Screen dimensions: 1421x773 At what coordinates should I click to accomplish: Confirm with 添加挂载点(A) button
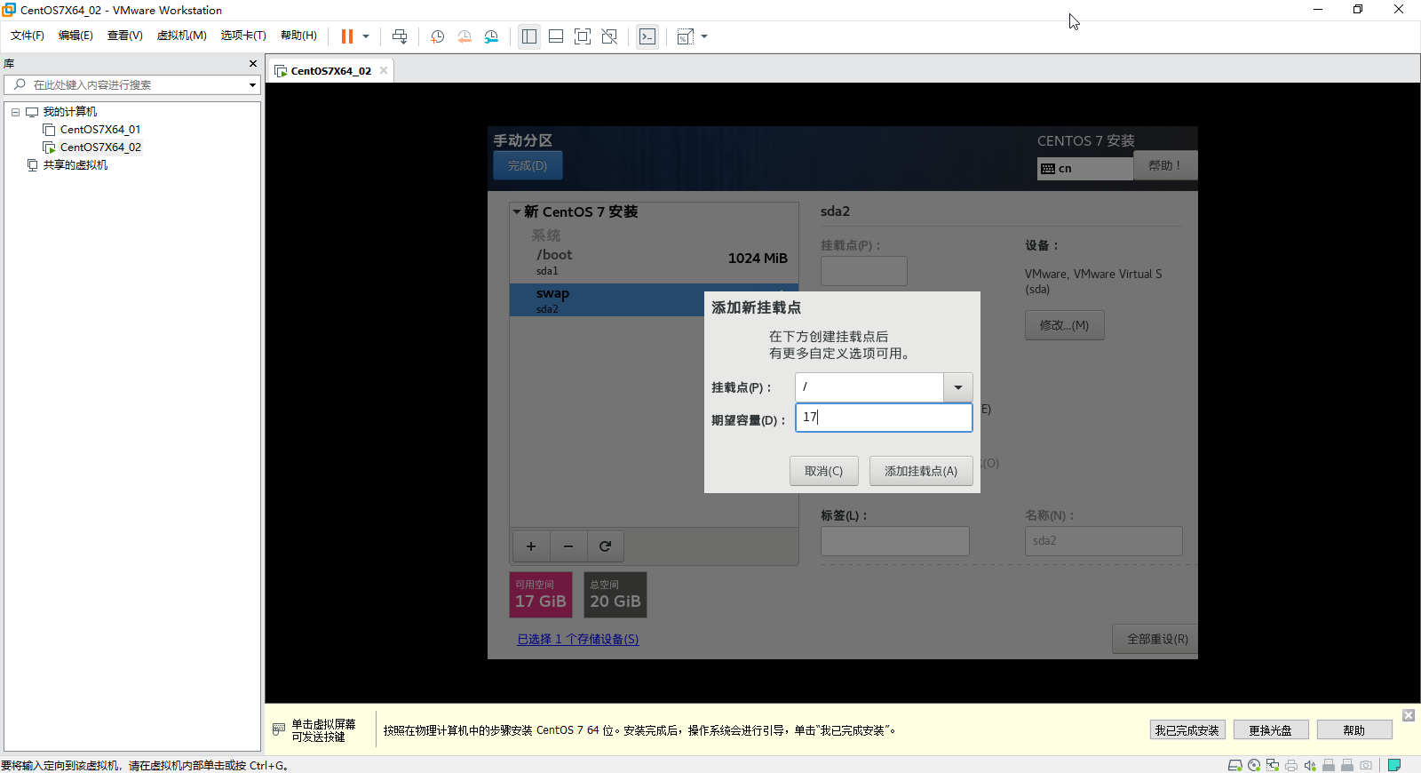(x=921, y=471)
